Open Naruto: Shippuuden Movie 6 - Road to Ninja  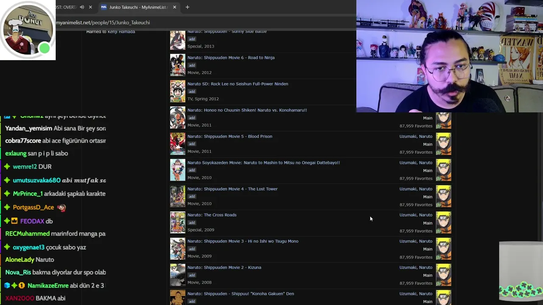click(x=231, y=58)
